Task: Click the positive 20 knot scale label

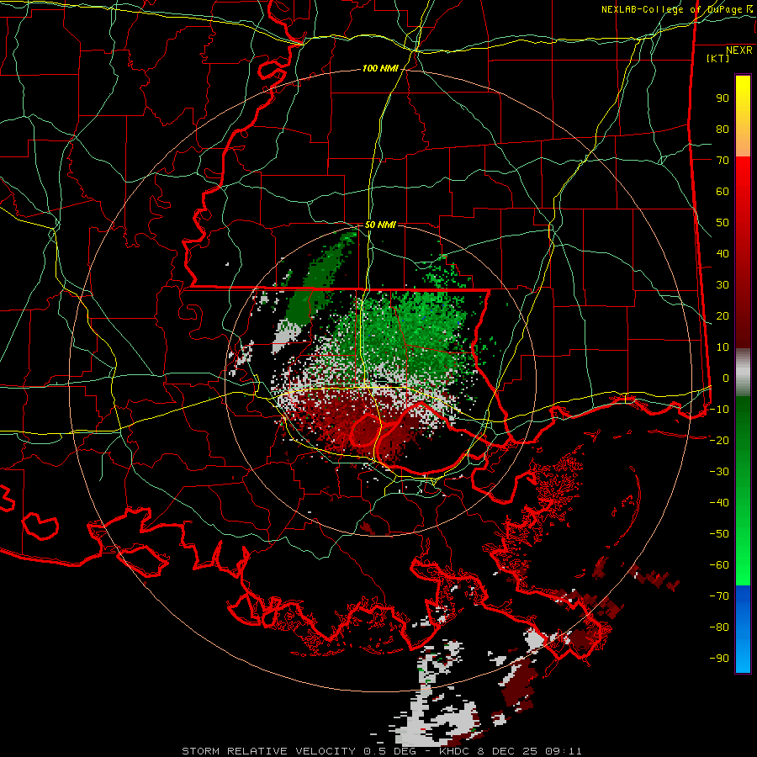Action: [723, 316]
